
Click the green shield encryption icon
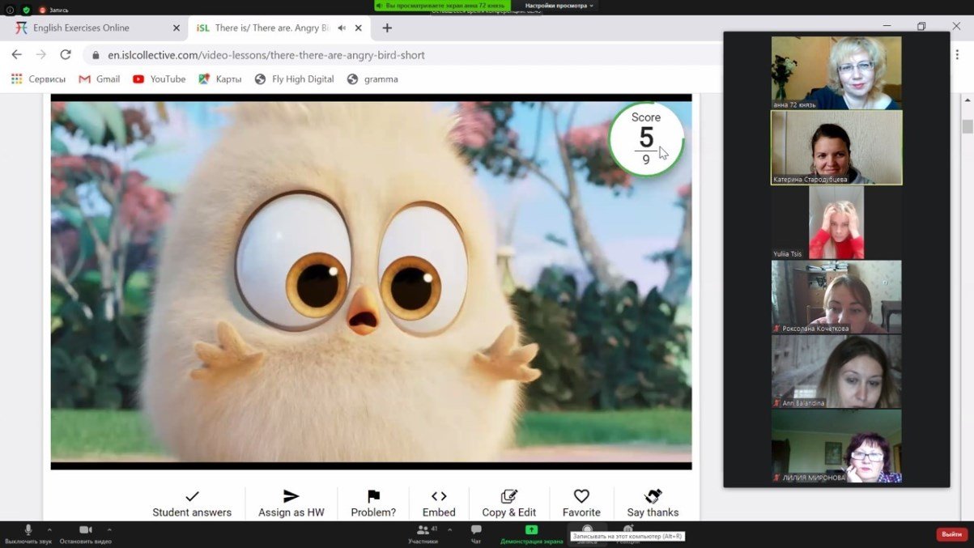[x=26, y=10]
